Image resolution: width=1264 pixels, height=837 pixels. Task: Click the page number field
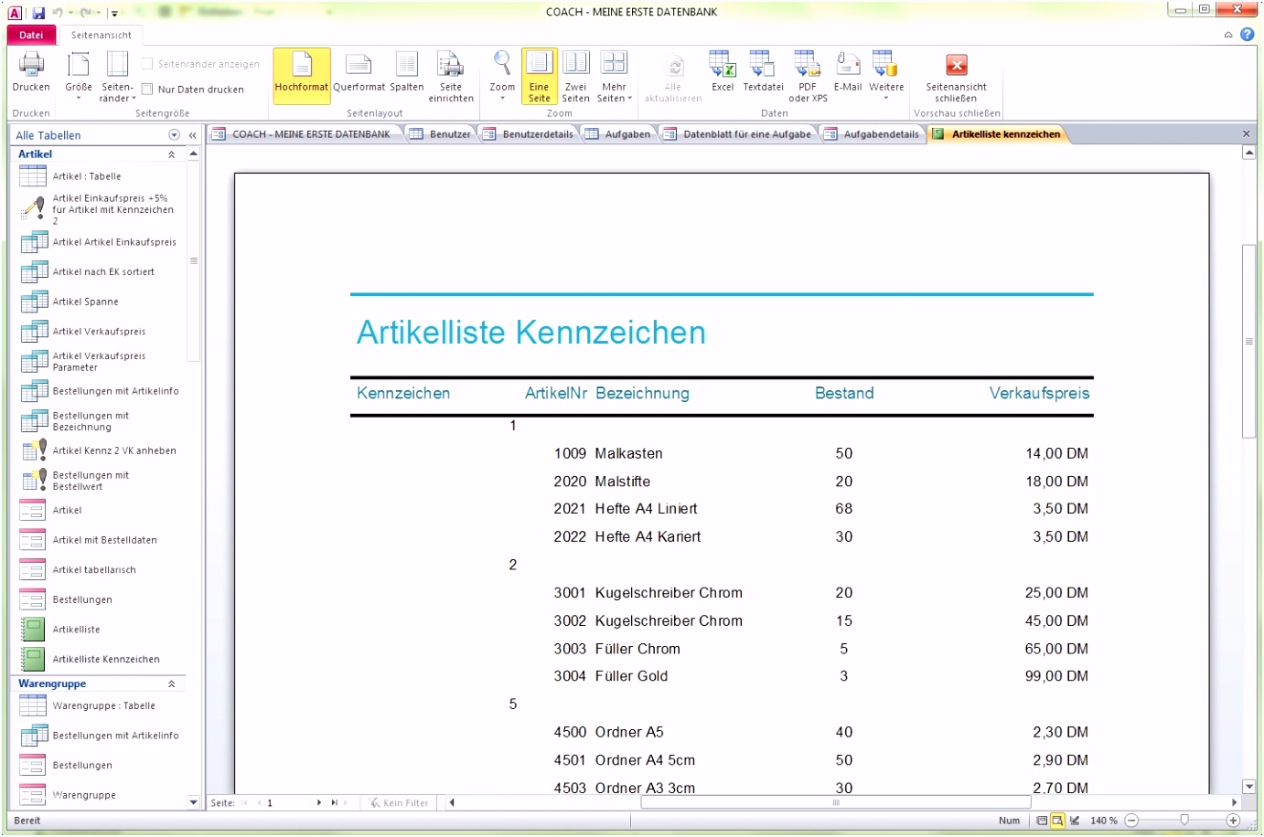(x=288, y=802)
